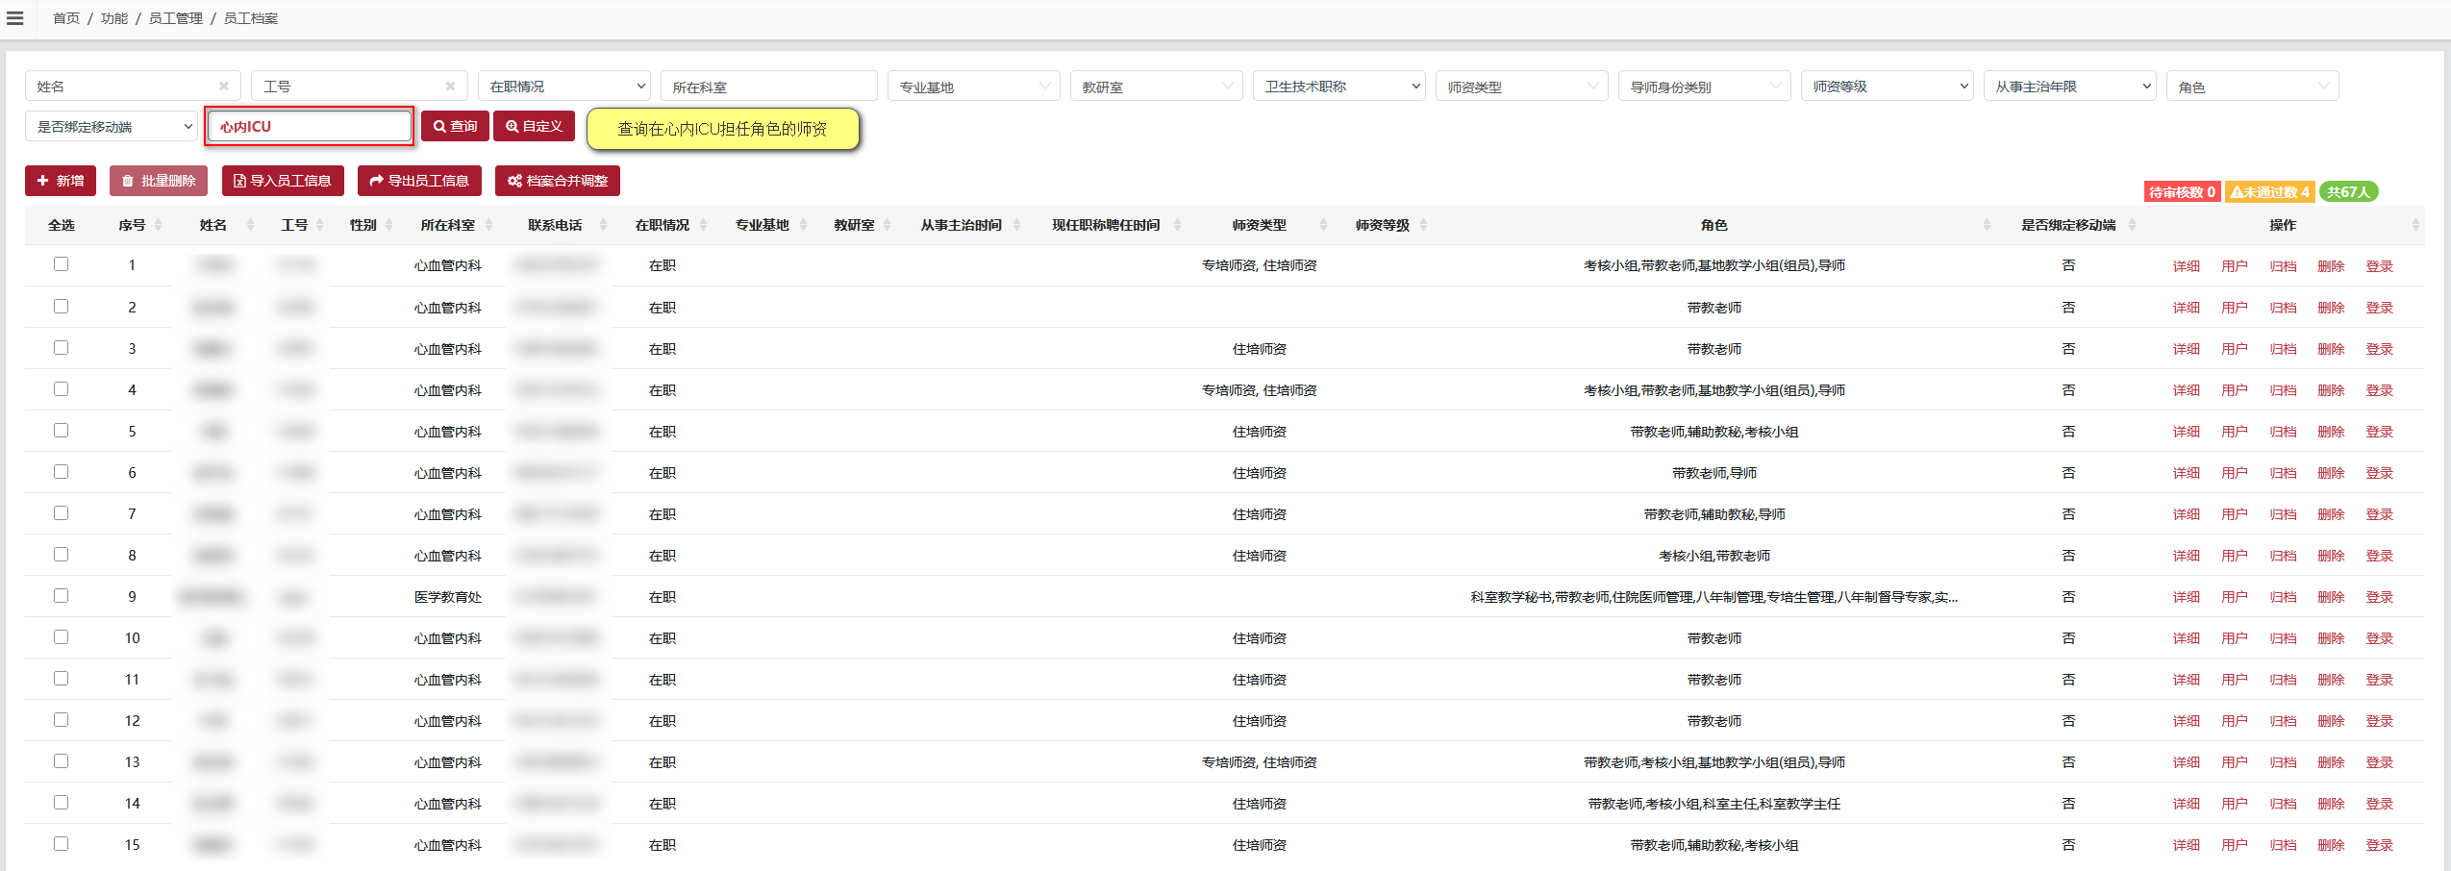Open 详细 link for row 1
Image resolution: width=2451 pixels, height=871 pixels.
tap(2187, 266)
